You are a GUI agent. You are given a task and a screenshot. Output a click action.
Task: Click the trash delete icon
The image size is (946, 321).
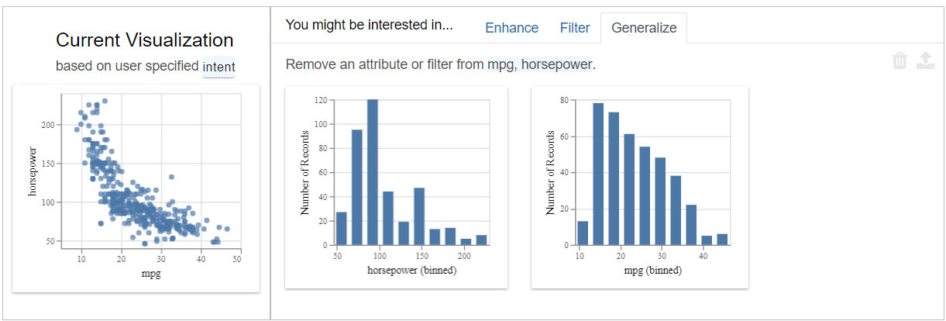pos(900,61)
